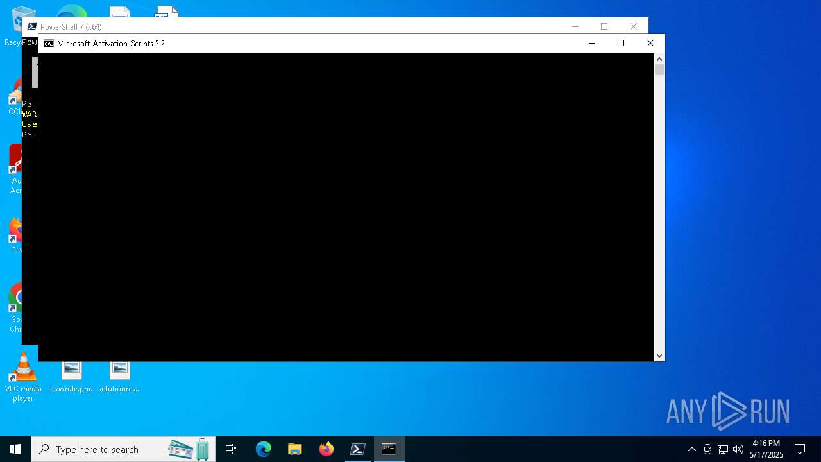Screen dimensions: 821x462
Task: Open Task View from the taskbar
Action: (x=231, y=449)
